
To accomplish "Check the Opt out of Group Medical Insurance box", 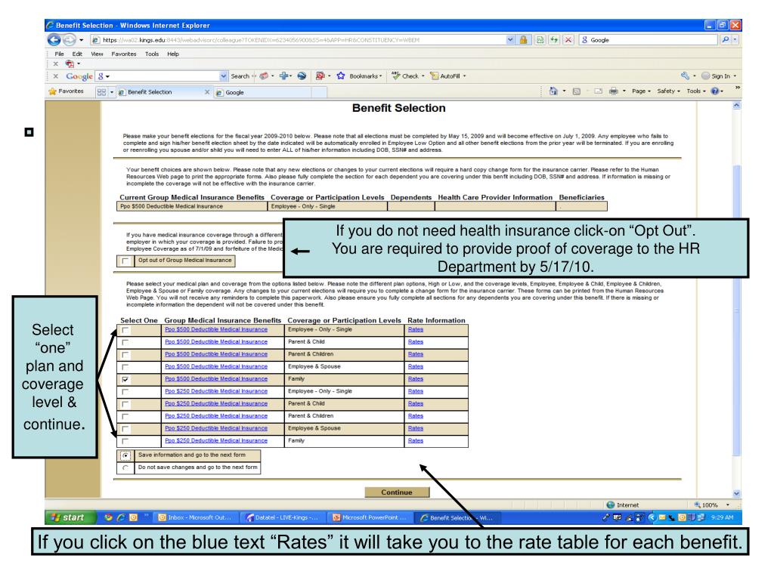I will pyautogui.click(x=125, y=261).
